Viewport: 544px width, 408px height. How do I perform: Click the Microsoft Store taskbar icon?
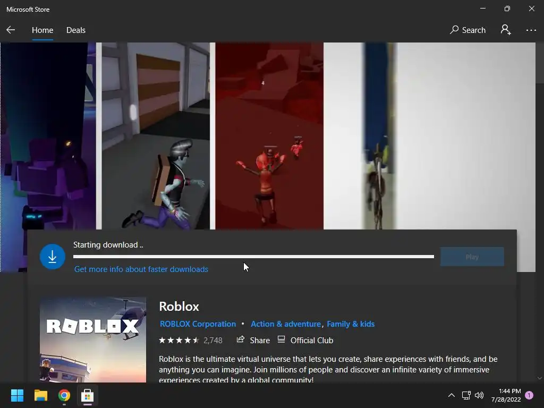pos(88,395)
